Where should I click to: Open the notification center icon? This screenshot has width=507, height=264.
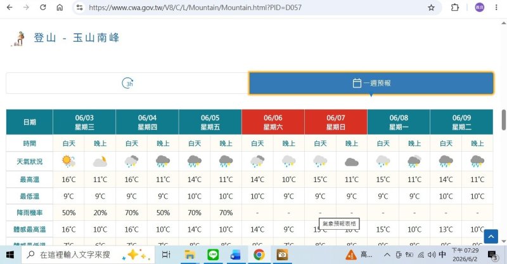493,256
